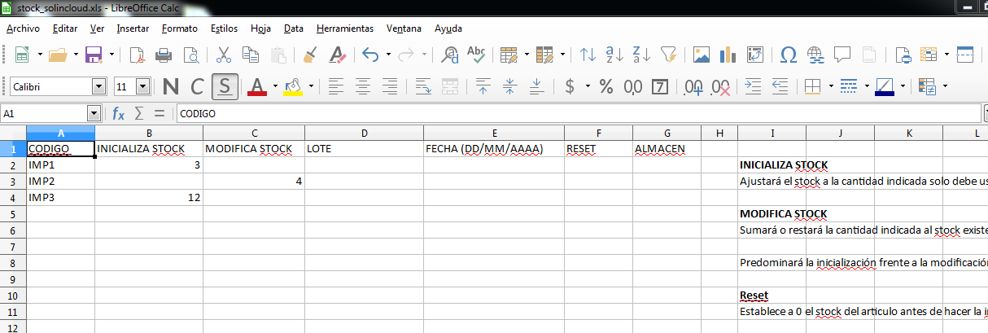Image resolution: width=988 pixels, height=333 pixels.
Task: Open the Ayuda menu
Action: coord(448,28)
